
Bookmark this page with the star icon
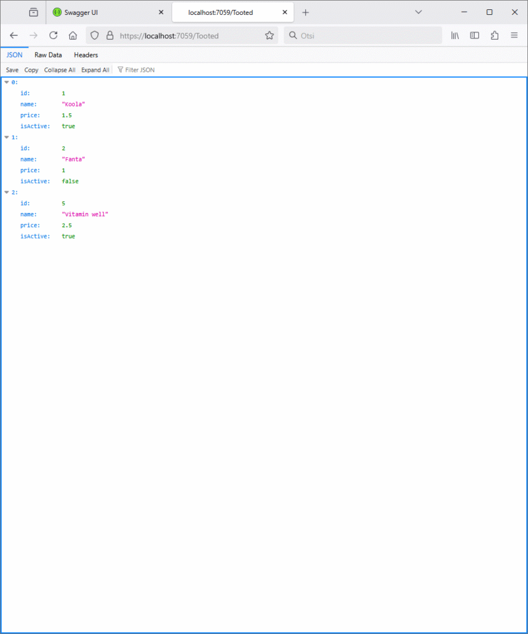(x=269, y=36)
